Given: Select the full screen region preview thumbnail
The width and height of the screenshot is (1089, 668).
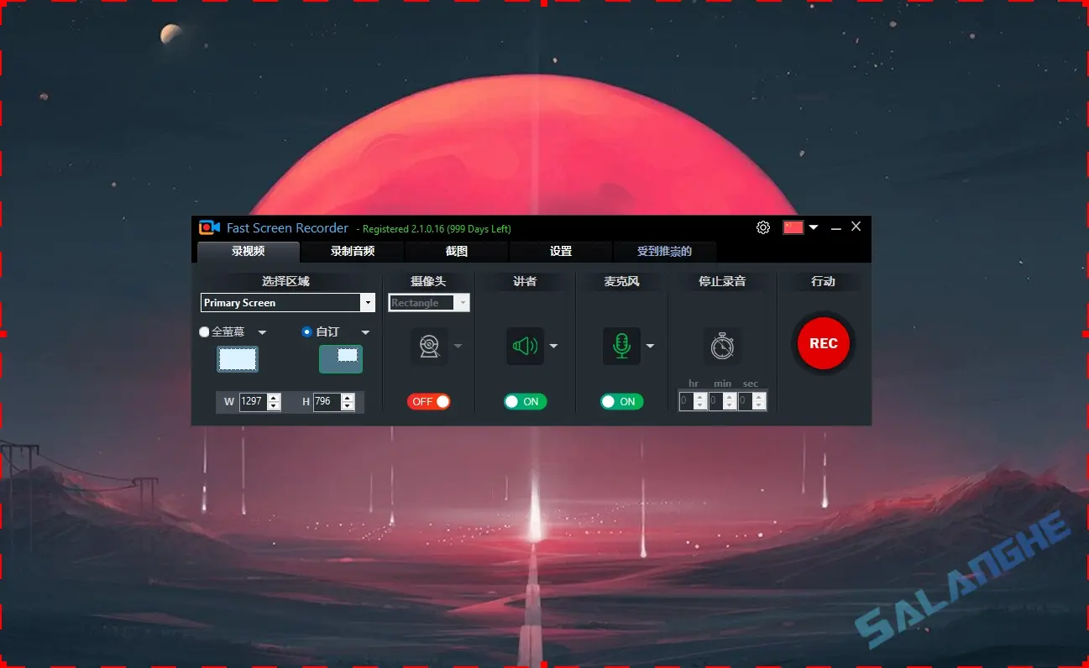Looking at the screenshot, I should [238, 358].
